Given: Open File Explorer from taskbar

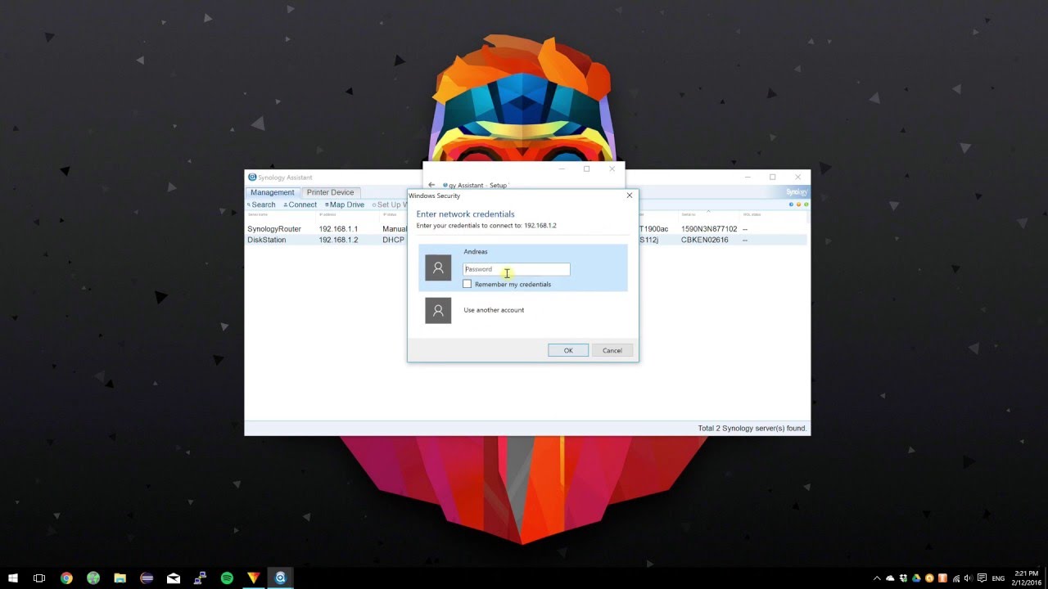Looking at the screenshot, I should point(120,578).
